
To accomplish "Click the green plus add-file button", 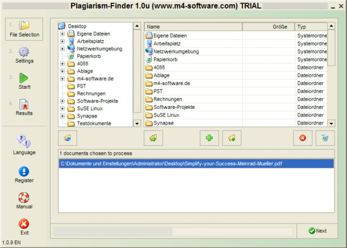I will coord(209,138).
